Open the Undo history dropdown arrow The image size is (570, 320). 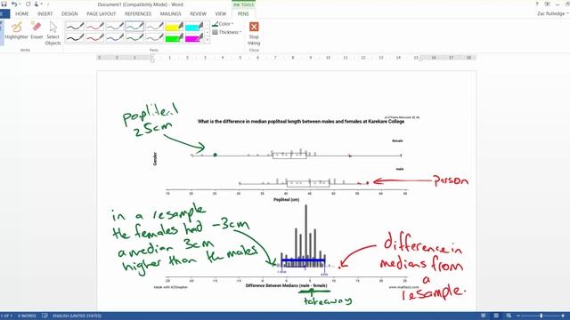[20, 4]
